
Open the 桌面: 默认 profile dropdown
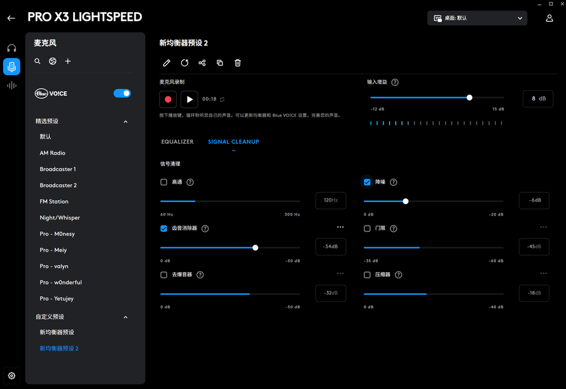click(x=477, y=18)
